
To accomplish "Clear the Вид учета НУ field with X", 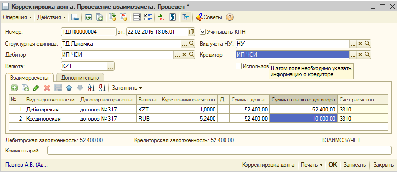I will [x=360, y=44].
